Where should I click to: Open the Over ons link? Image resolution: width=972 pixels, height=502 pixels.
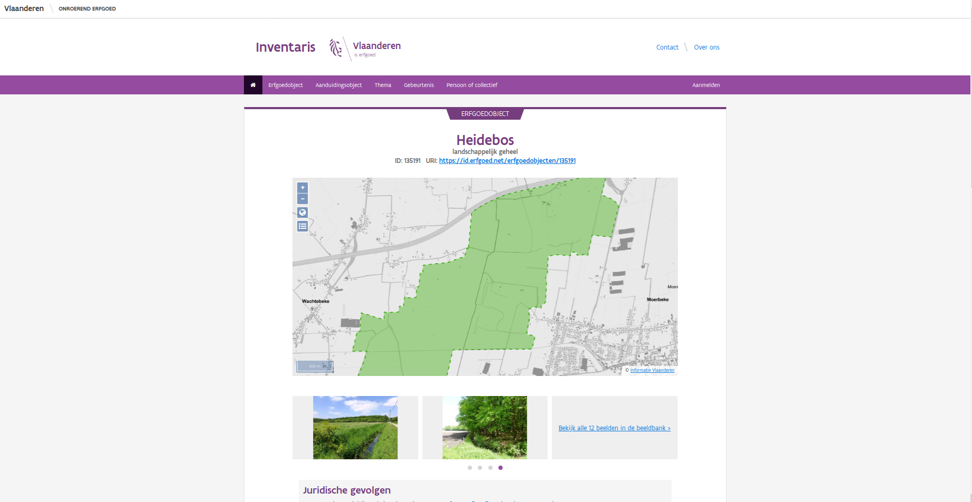707,47
